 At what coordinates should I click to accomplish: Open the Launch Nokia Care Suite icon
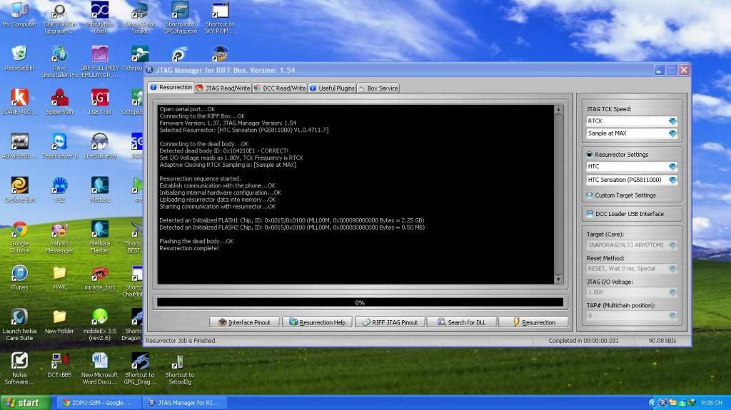tap(19, 324)
